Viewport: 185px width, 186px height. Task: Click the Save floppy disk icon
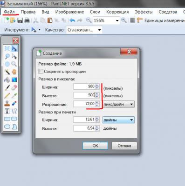(20, 20)
